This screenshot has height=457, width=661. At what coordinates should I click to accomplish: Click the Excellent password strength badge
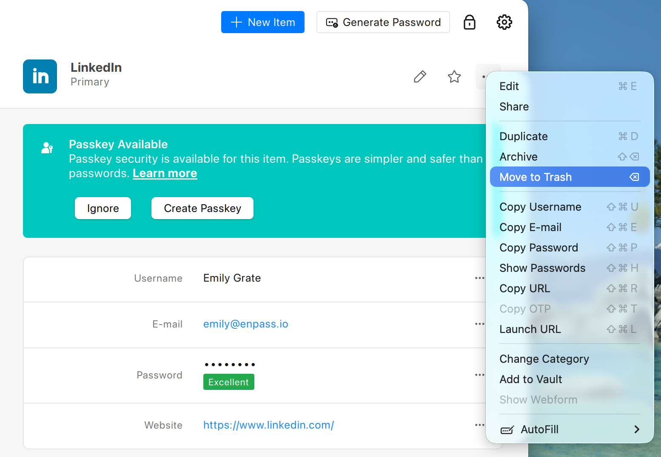(229, 382)
